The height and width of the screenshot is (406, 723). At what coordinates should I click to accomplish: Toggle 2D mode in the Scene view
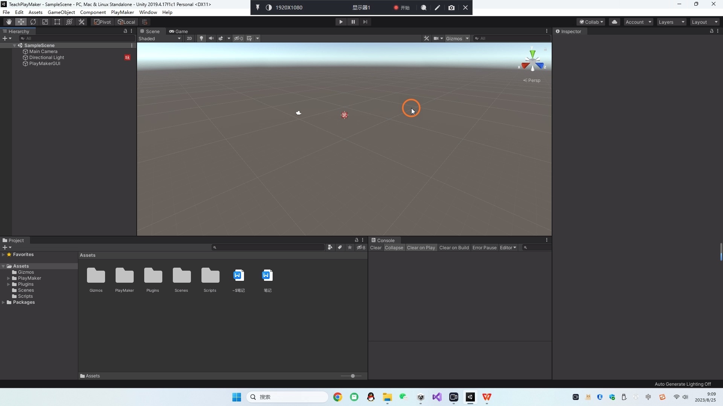coord(189,38)
